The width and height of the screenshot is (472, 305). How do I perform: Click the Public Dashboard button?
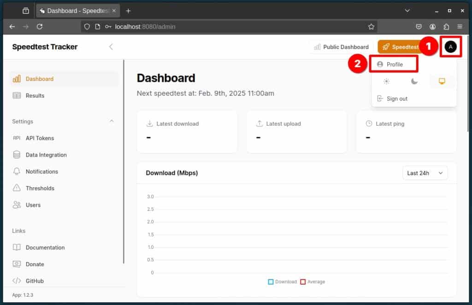click(342, 47)
